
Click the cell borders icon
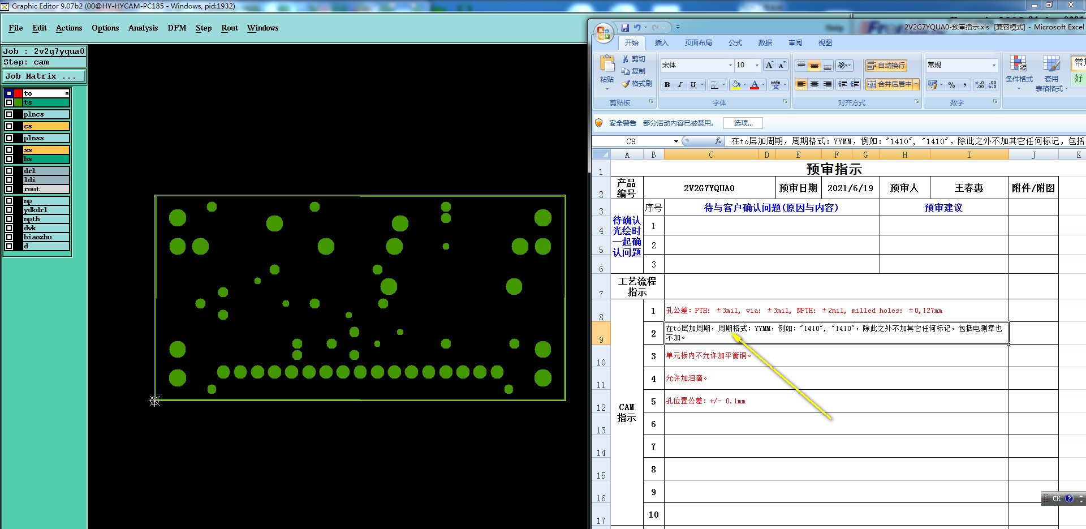coord(715,85)
